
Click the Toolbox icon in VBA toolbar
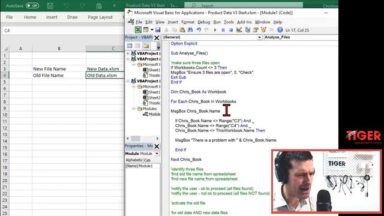[x=272, y=30]
